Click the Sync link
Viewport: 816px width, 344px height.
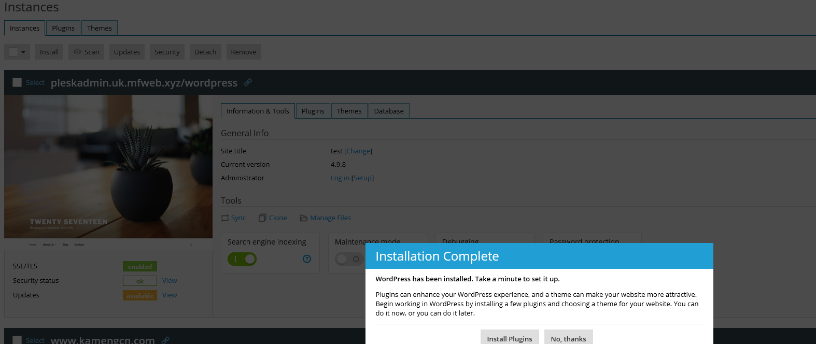pos(238,218)
